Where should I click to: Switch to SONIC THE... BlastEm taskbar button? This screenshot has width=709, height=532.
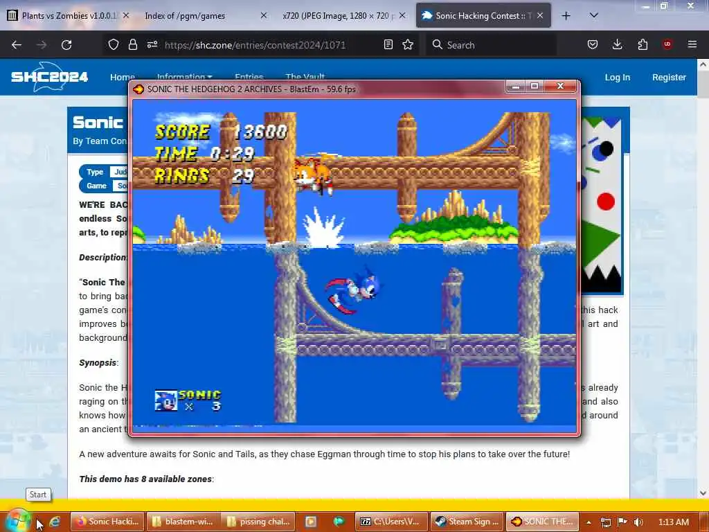541,522
